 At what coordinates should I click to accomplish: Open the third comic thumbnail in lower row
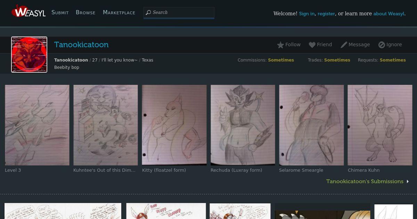240,211
